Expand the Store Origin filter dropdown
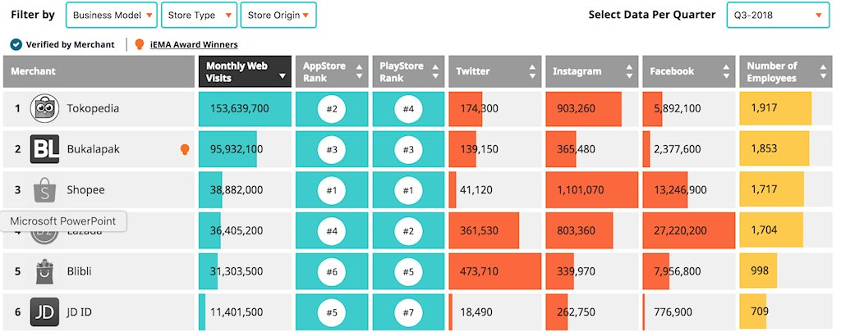The image size is (841, 332). tap(278, 15)
